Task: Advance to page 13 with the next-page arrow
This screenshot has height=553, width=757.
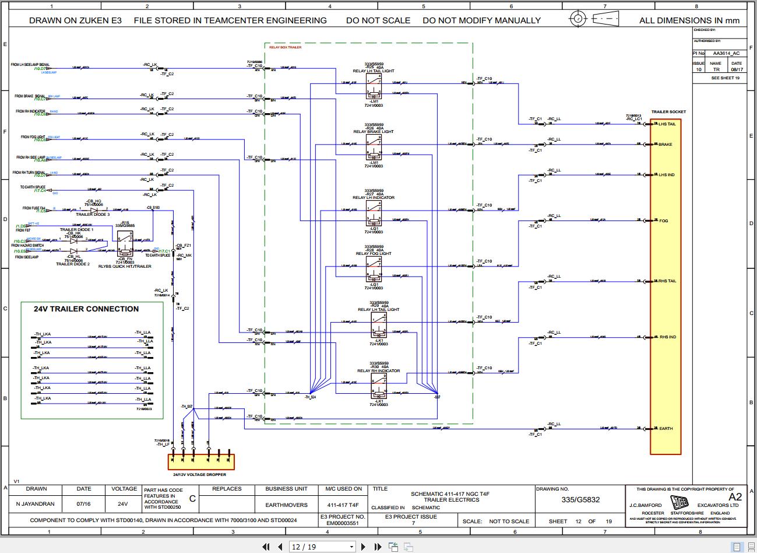Action: click(363, 547)
